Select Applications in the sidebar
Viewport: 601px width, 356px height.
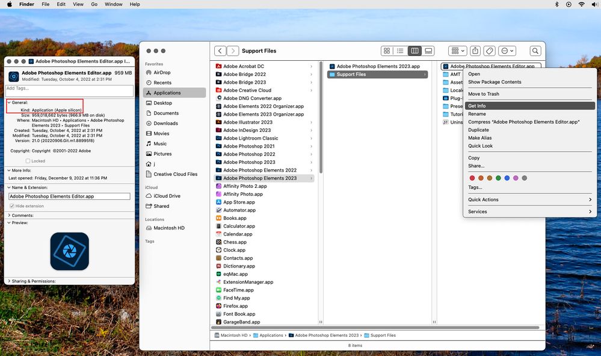[x=174, y=93]
